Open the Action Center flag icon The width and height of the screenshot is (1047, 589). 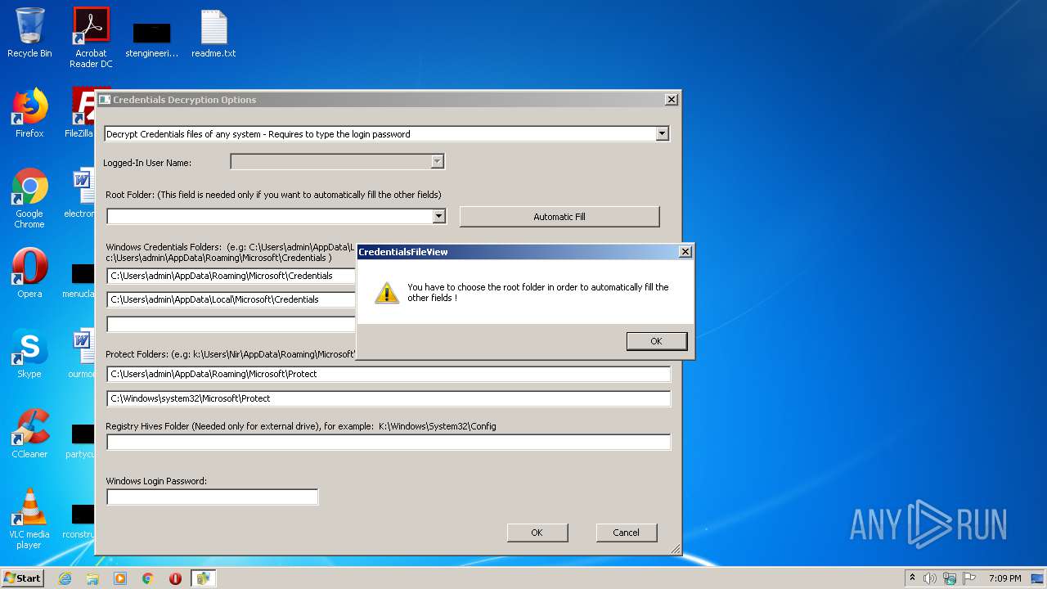point(969,578)
